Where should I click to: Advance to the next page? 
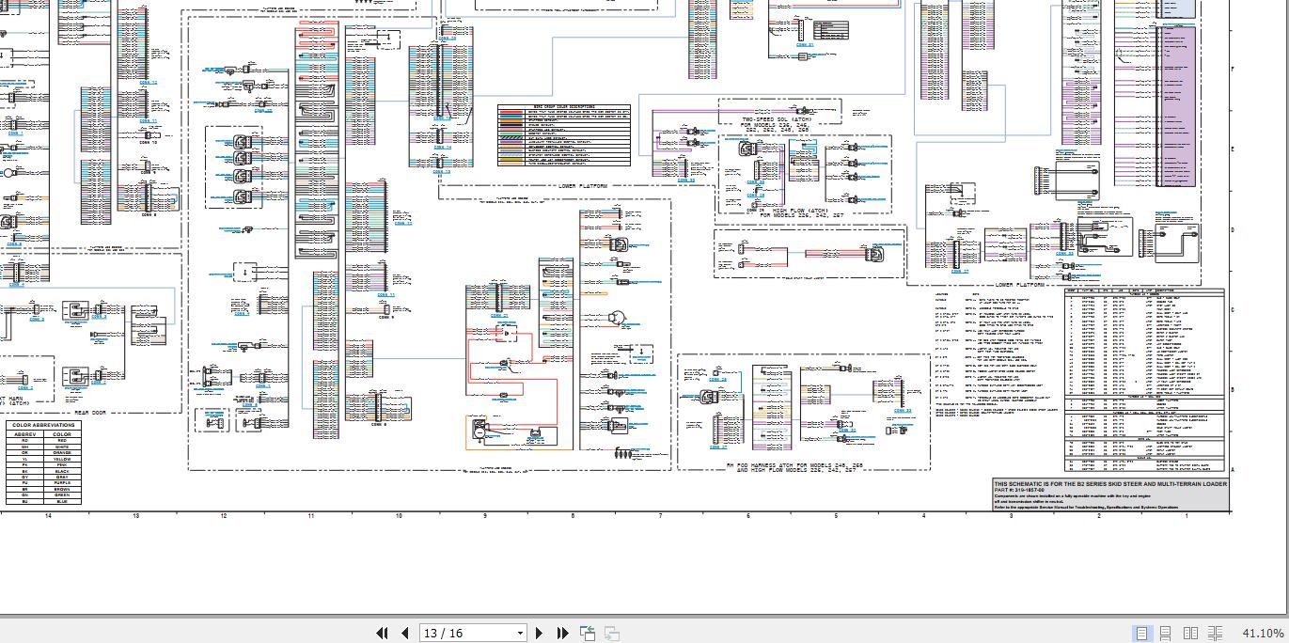coord(541,634)
